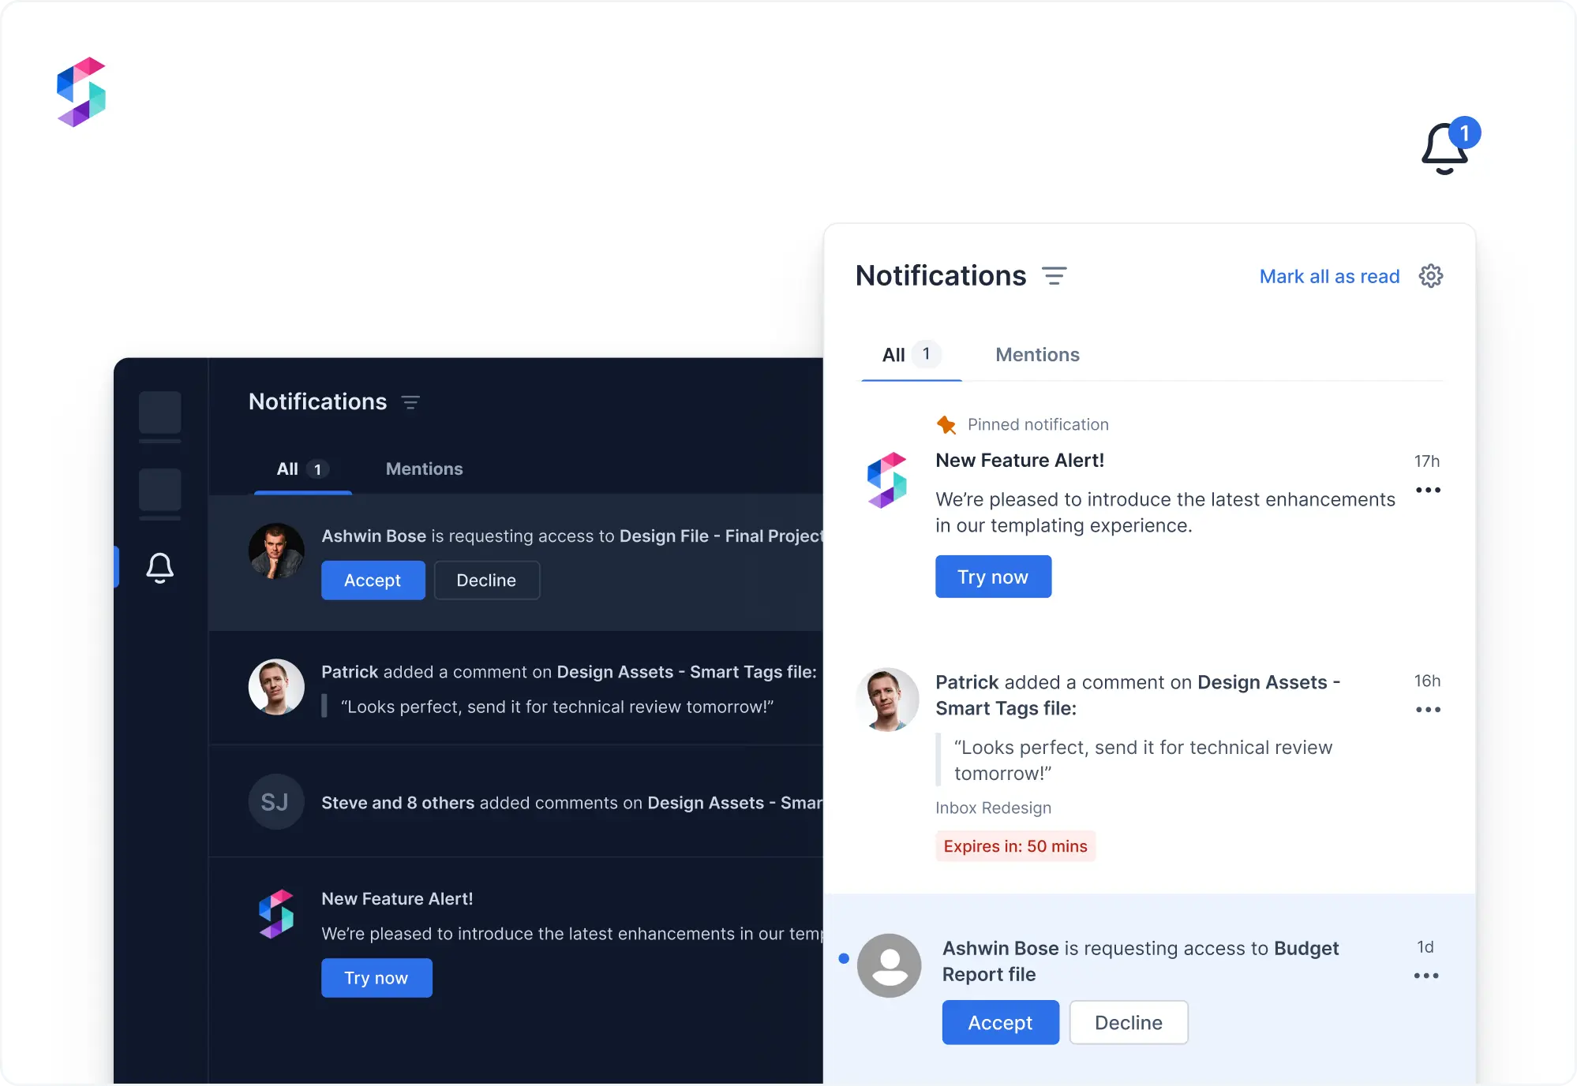Click the colorful S logo at top left
This screenshot has height=1086, width=1577.
click(x=81, y=92)
